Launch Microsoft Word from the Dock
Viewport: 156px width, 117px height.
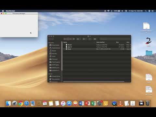click(81, 103)
